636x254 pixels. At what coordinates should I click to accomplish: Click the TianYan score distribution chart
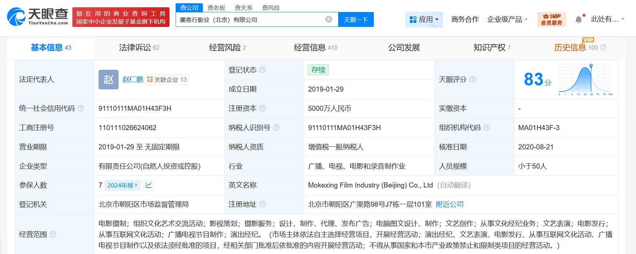point(585,79)
